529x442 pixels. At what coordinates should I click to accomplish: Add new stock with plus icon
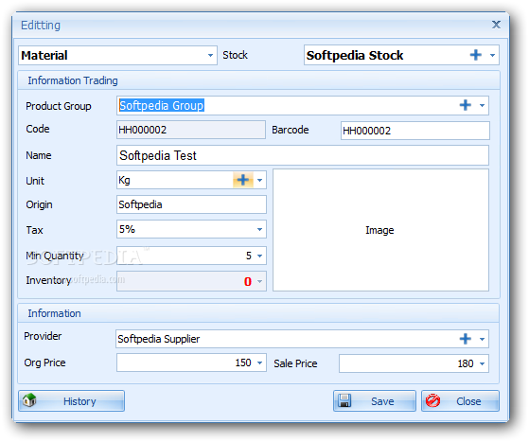click(x=476, y=55)
